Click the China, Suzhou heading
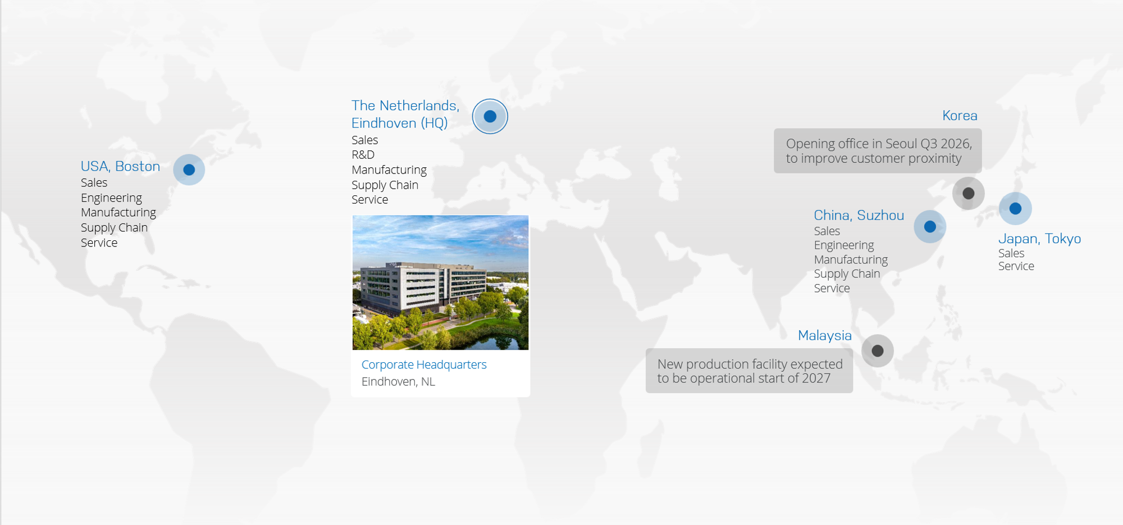Image resolution: width=1123 pixels, height=525 pixels. pos(859,215)
